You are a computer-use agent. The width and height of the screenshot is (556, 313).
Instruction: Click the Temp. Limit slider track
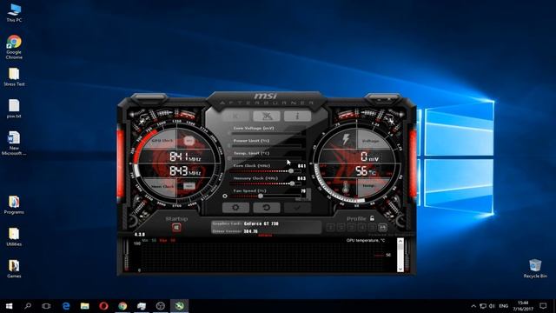point(267,158)
